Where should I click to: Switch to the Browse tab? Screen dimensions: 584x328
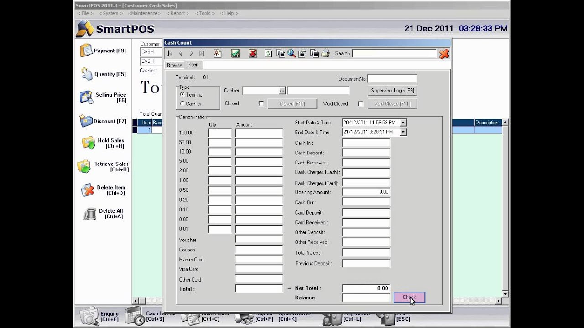click(174, 65)
